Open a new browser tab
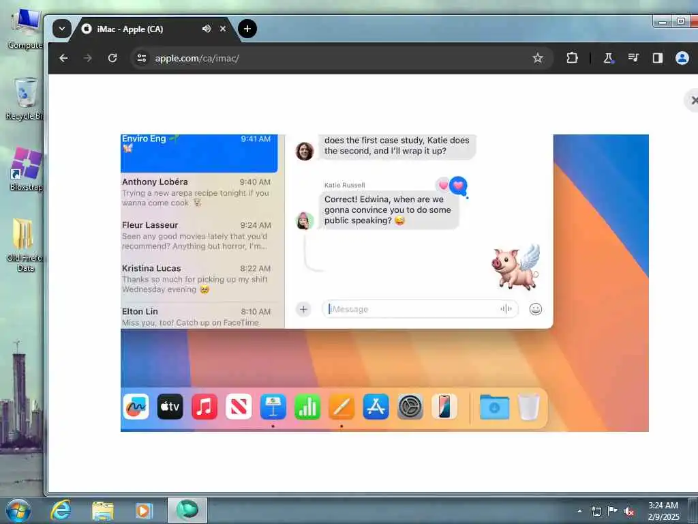The image size is (698, 524). (x=247, y=29)
